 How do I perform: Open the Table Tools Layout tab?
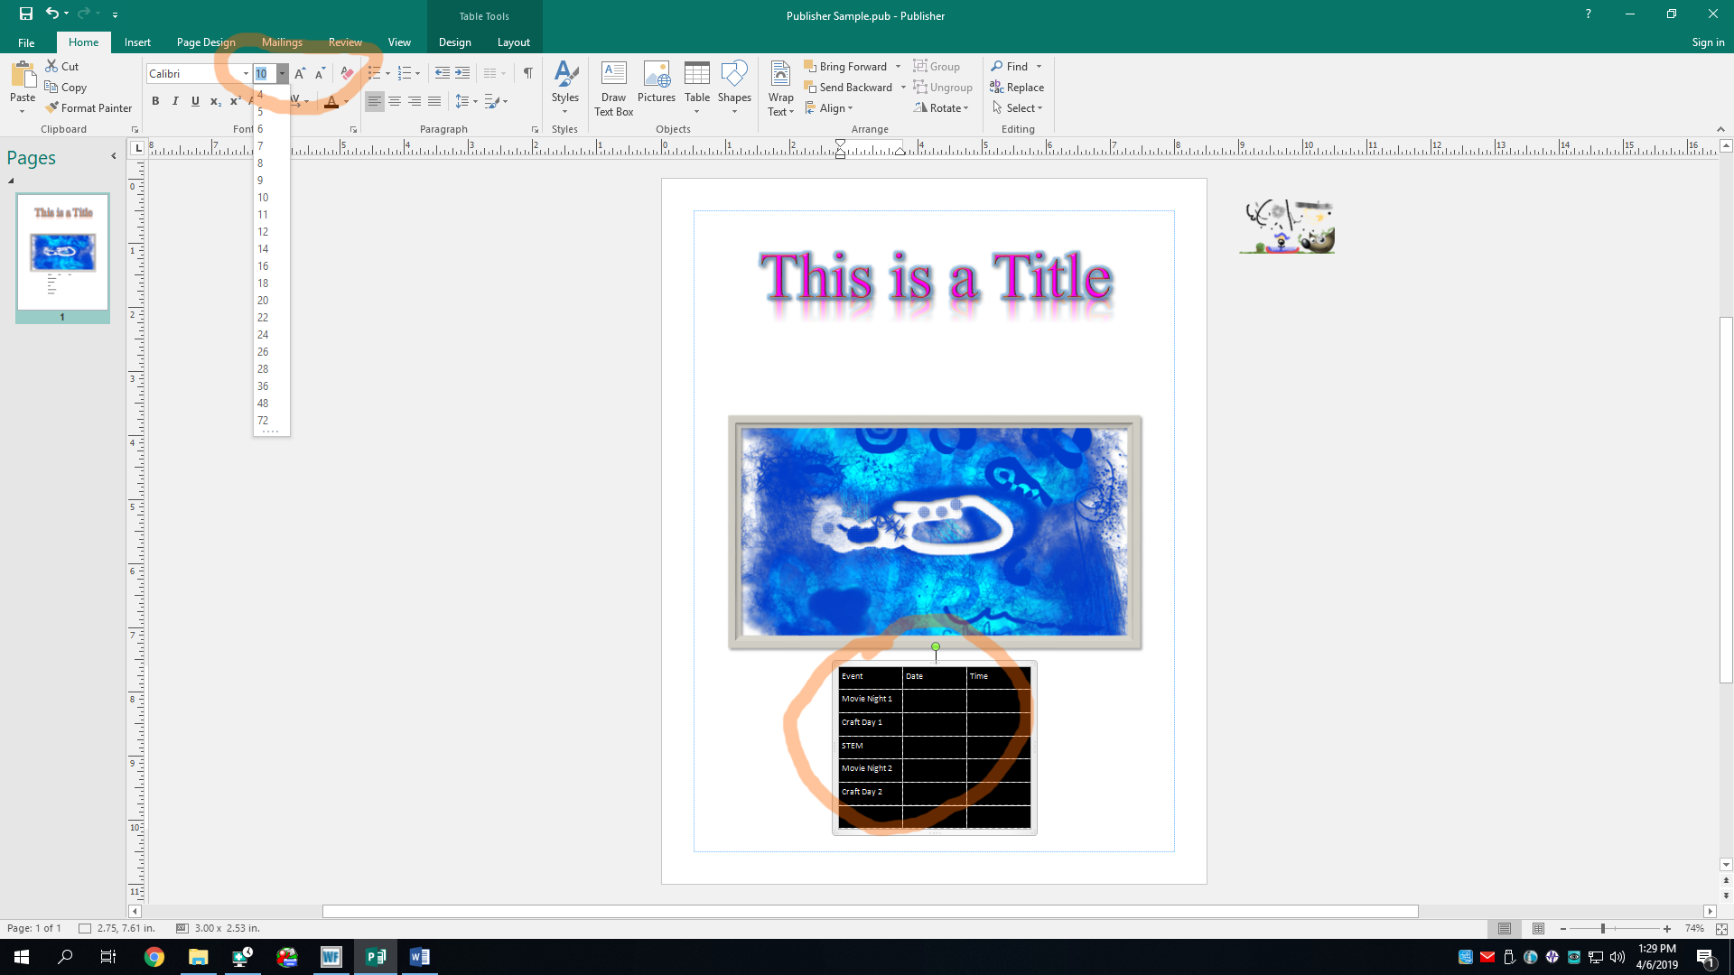pyautogui.click(x=513, y=42)
